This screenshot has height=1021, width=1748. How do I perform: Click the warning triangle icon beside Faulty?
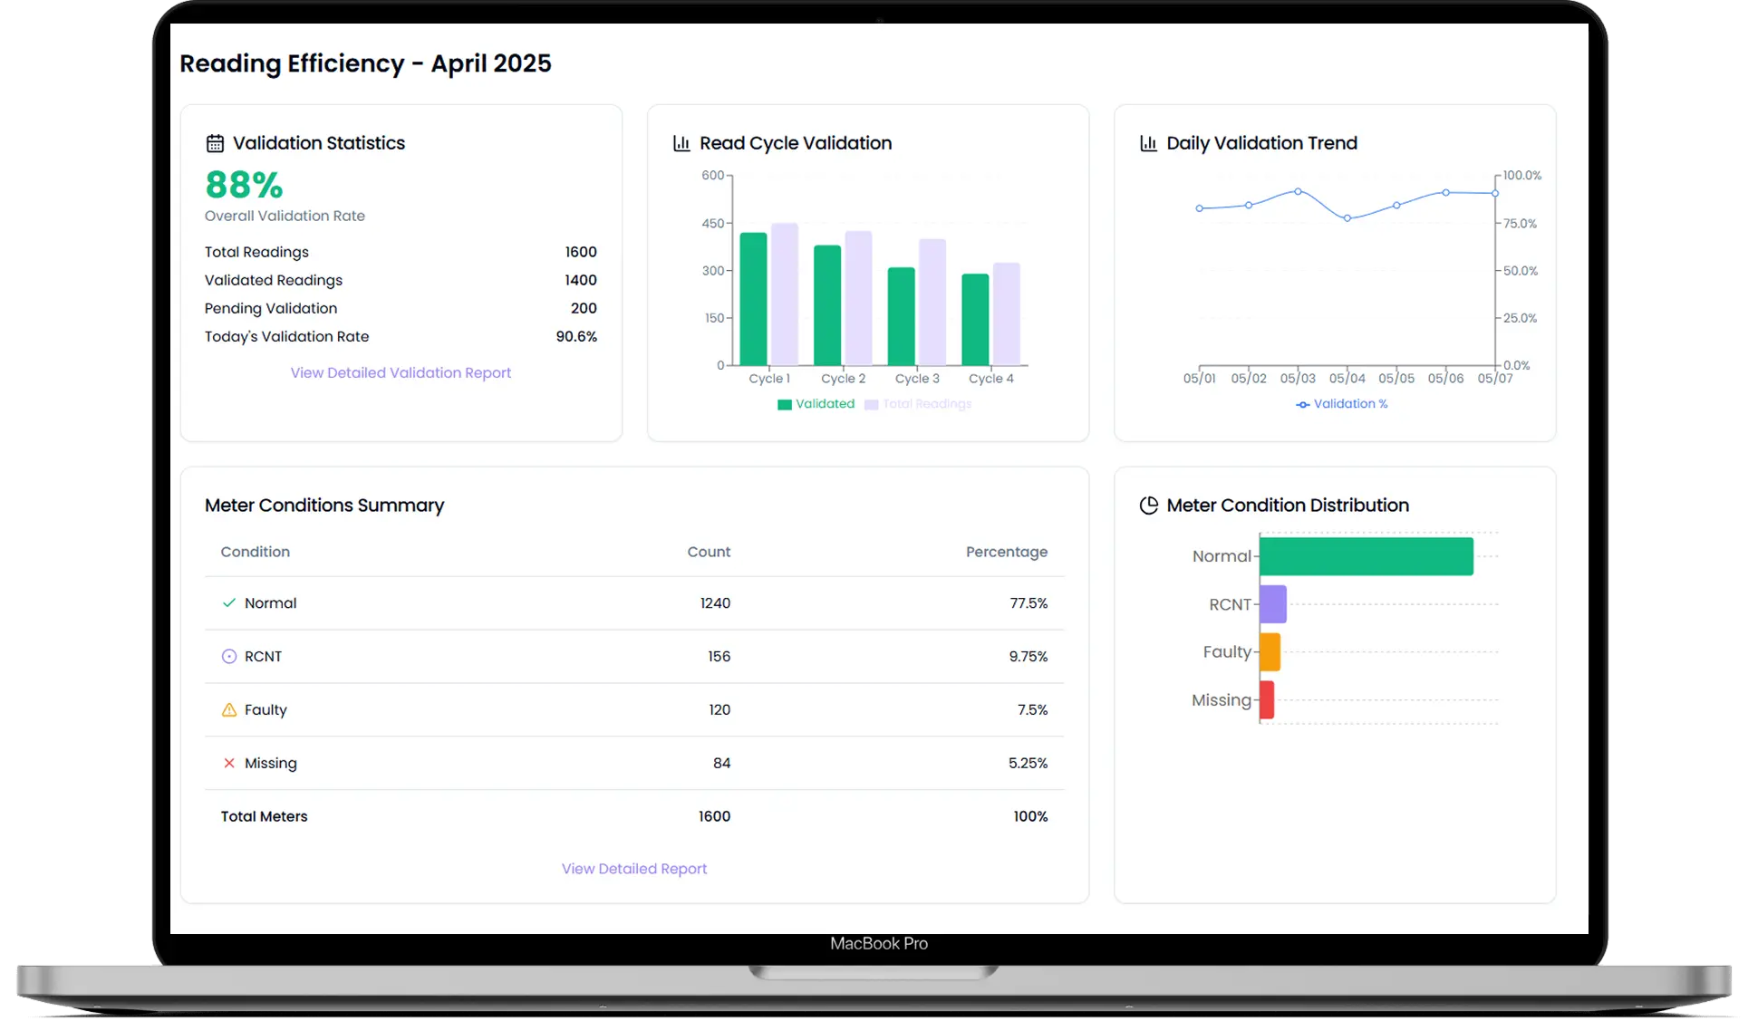pos(228,710)
